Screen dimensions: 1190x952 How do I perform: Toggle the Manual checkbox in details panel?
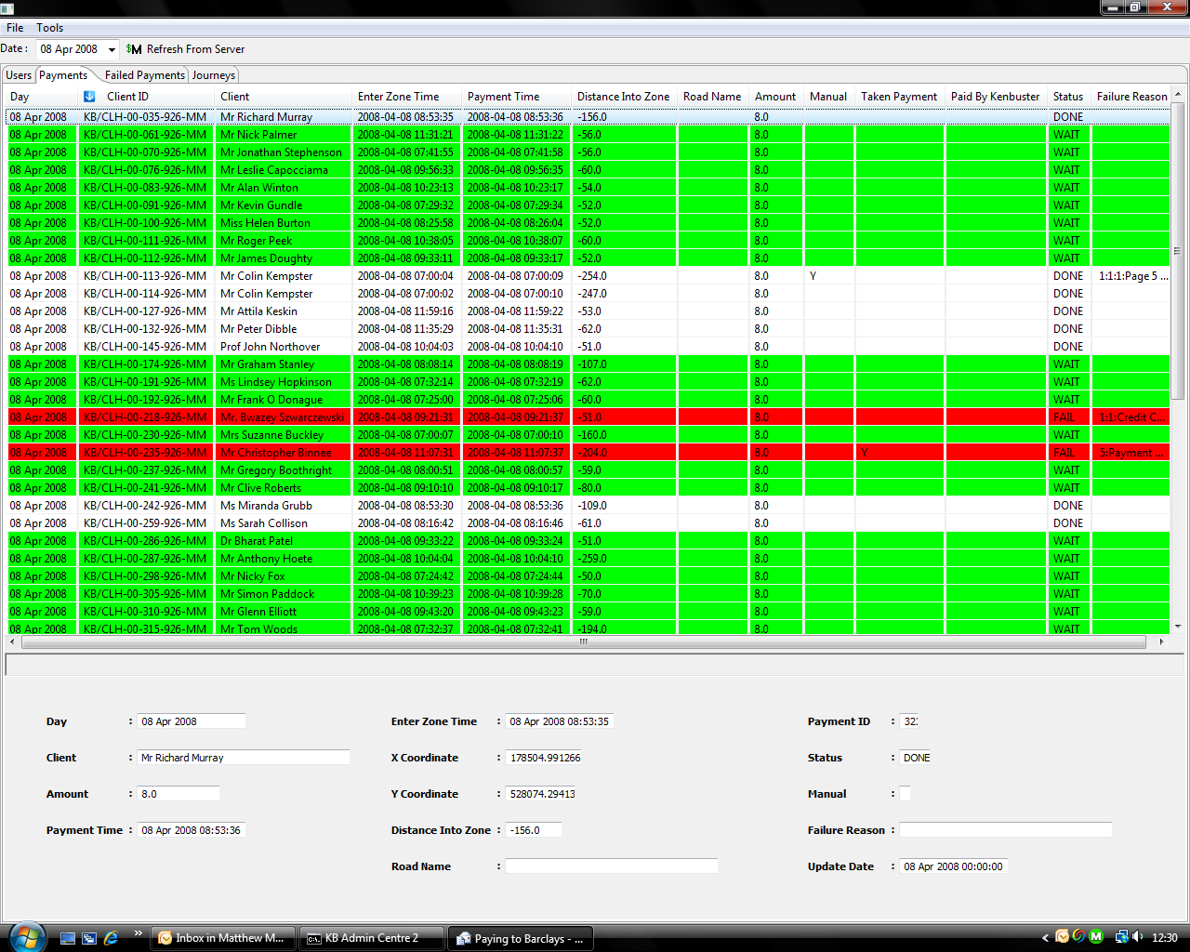point(906,794)
